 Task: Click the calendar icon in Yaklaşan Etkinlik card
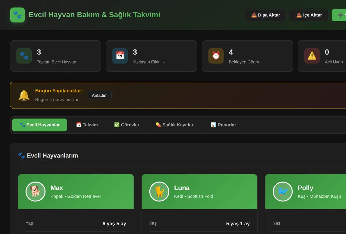pos(120,56)
